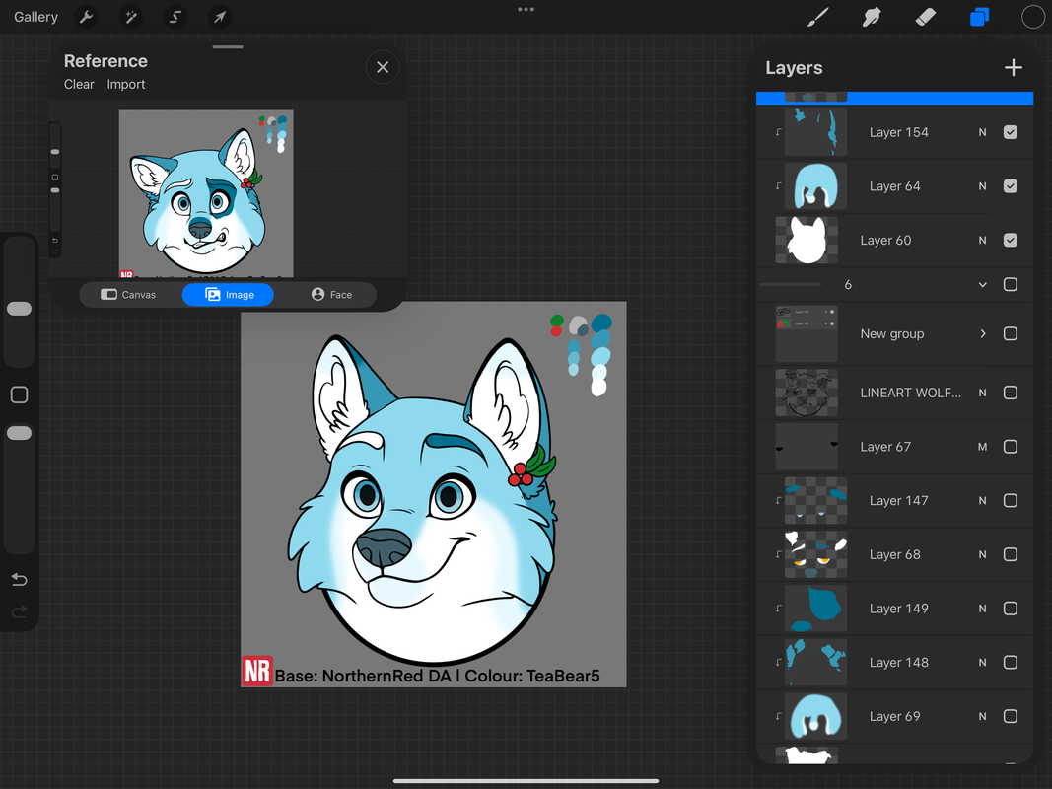Click the Reference panel drag handle
The width and height of the screenshot is (1052, 789).
pyautogui.click(x=228, y=47)
